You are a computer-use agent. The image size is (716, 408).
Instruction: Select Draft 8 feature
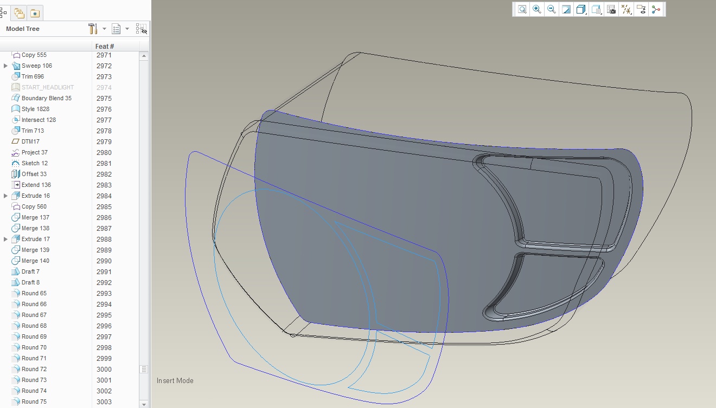click(30, 282)
